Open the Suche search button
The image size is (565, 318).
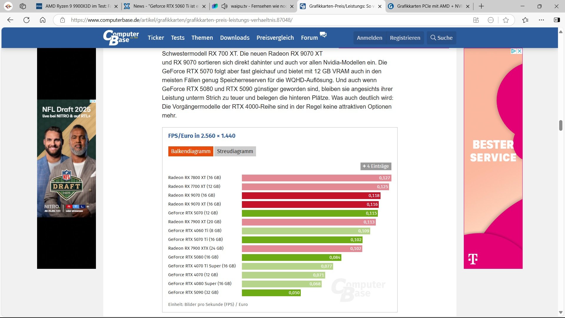click(x=441, y=38)
